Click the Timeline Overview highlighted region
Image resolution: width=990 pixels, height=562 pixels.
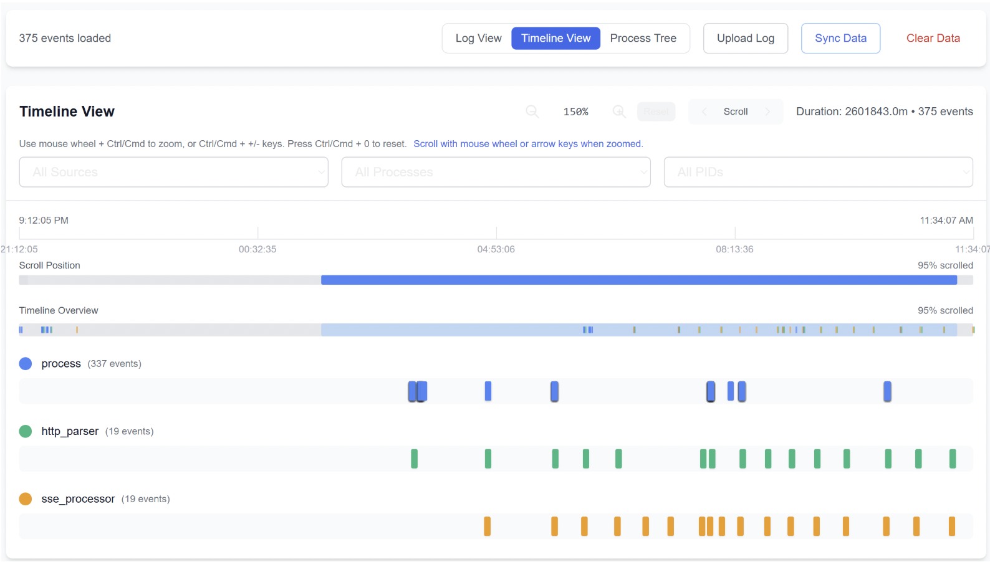pos(639,330)
